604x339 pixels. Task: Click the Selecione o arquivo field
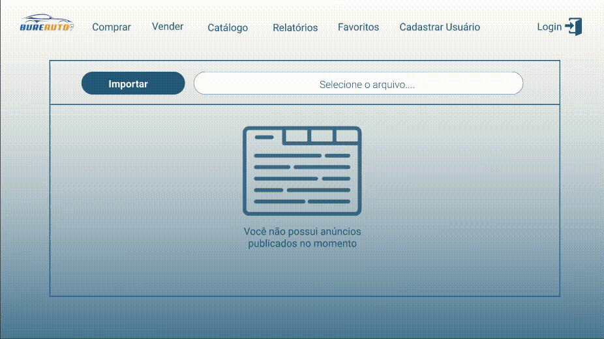[358, 83]
